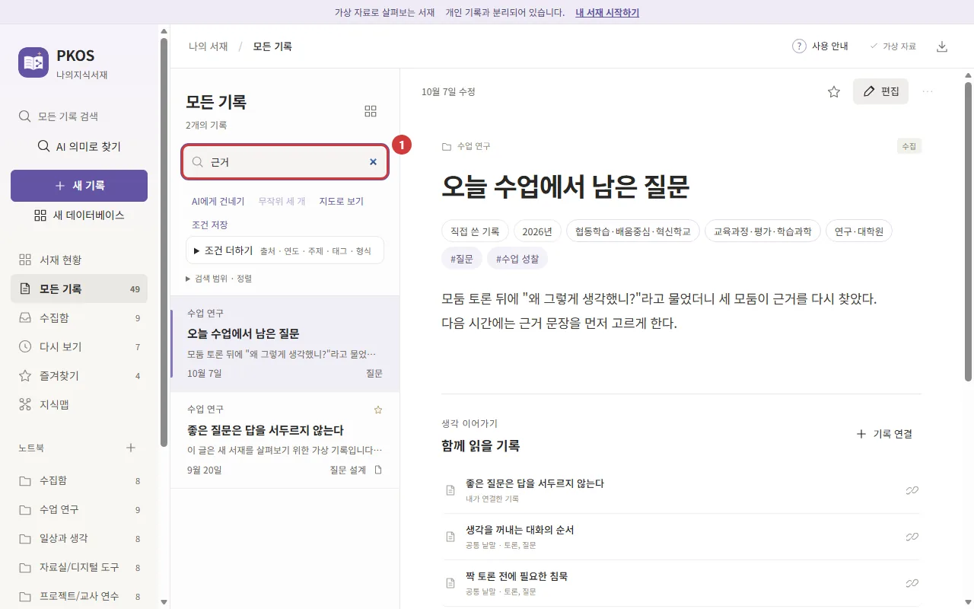The height and width of the screenshot is (609, 974).
Task: Click the 수업 연구 folder label above title
Action: (x=466, y=146)
